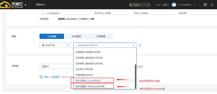Screen dimensions: 217x94
Task: Open the 普通IO system disk type dropdown
Action: pyautogui.click(x=57, y=67)
